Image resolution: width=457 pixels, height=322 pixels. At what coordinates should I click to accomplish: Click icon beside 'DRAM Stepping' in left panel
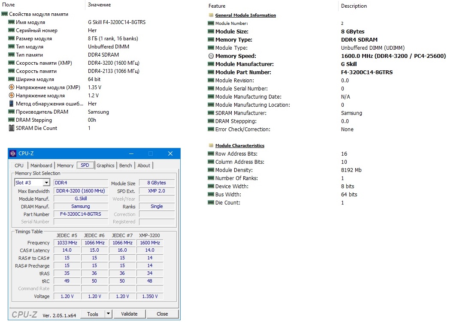click(11, 120)
